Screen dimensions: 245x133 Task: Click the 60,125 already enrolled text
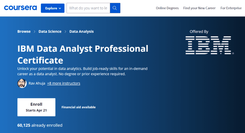40,125
